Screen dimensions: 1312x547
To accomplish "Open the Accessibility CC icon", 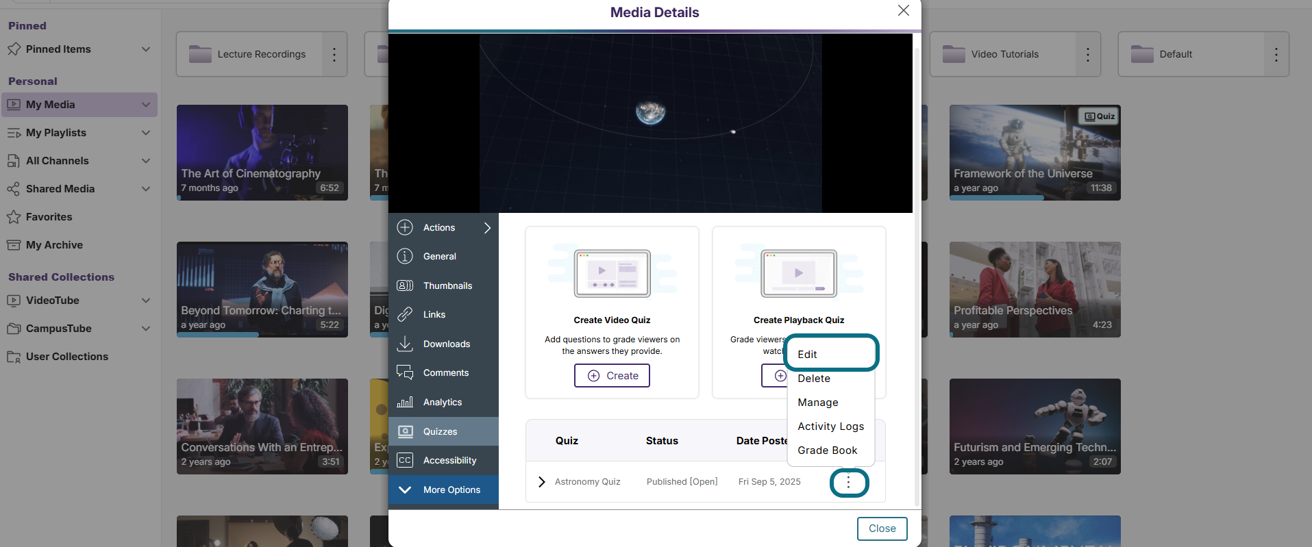I will tap(405, 460).
